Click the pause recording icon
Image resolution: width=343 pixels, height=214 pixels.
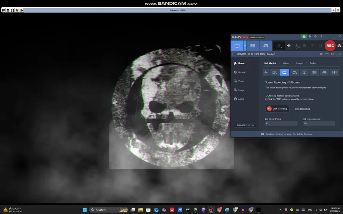(321, 46)
